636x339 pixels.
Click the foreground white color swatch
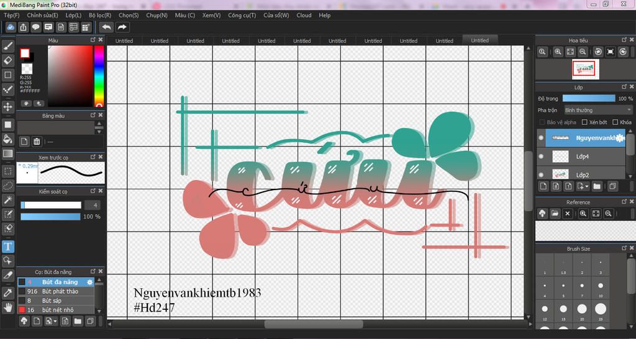click(25, 53)
